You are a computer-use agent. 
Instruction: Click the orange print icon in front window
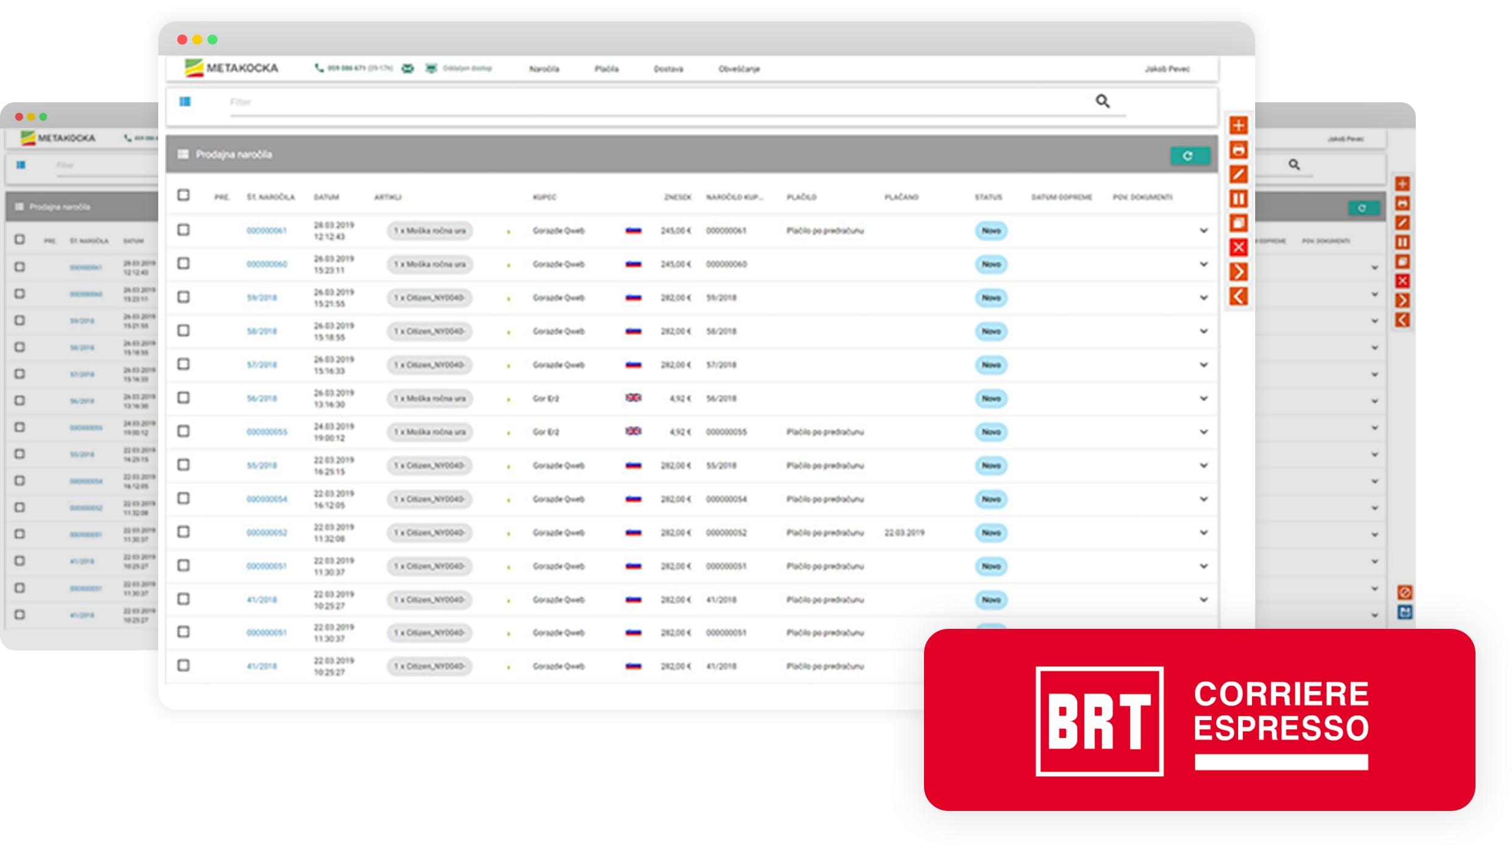pos(1238,150)
